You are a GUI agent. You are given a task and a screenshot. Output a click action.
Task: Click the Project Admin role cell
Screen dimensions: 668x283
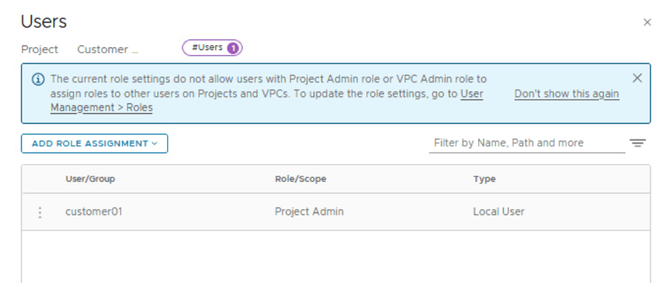click(x=308, y=212)
